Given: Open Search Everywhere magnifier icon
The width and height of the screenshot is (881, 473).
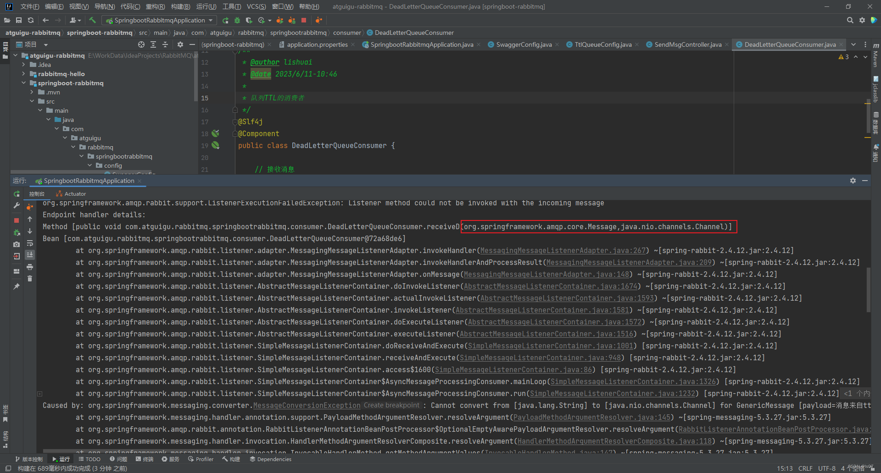Looking at the screenshot, I should pyautogui.click(x=850, y=20).
